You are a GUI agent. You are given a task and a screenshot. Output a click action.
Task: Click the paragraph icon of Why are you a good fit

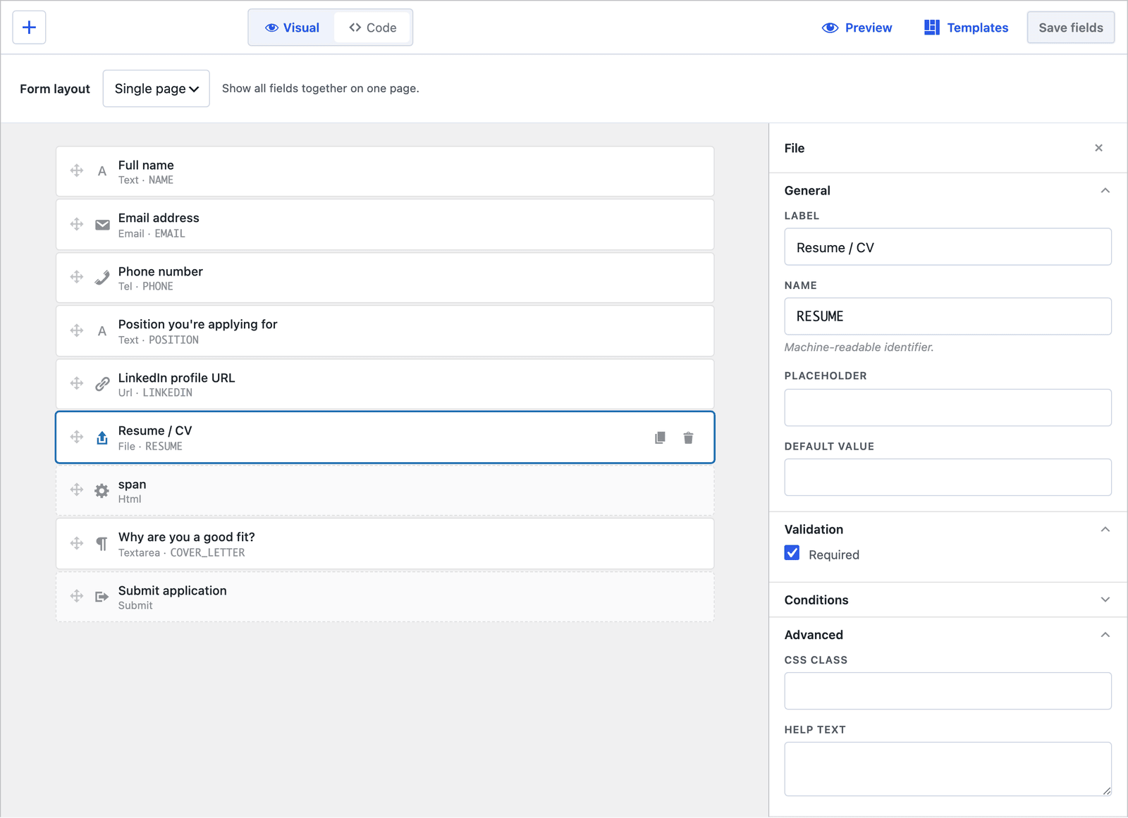pos(102,544)
